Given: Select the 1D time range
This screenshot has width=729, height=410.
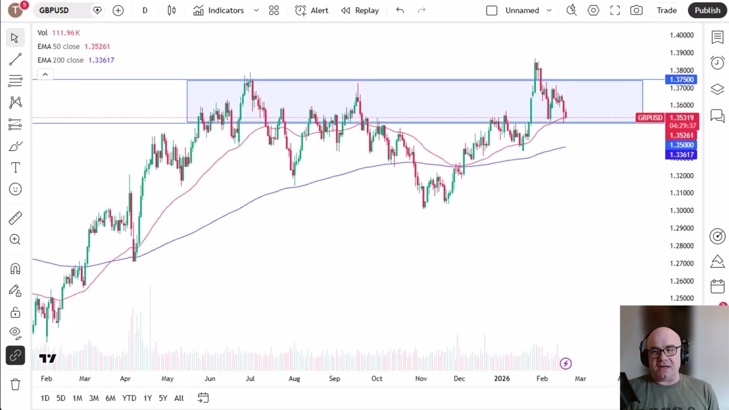Looking at the screenshot, I should point(45,398).
